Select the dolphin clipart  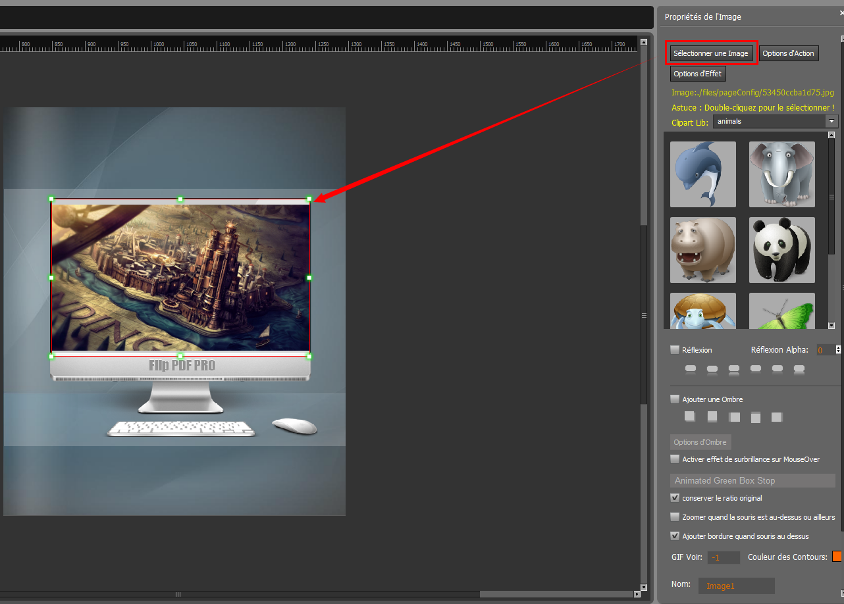703,174
